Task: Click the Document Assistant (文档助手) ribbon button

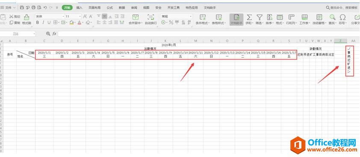Action: click(x=236, y=20)
